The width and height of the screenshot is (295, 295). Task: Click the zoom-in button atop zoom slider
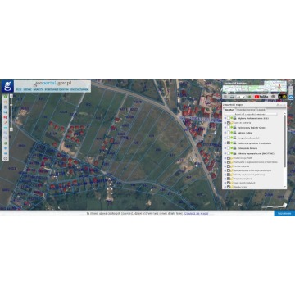pos(11,96)
